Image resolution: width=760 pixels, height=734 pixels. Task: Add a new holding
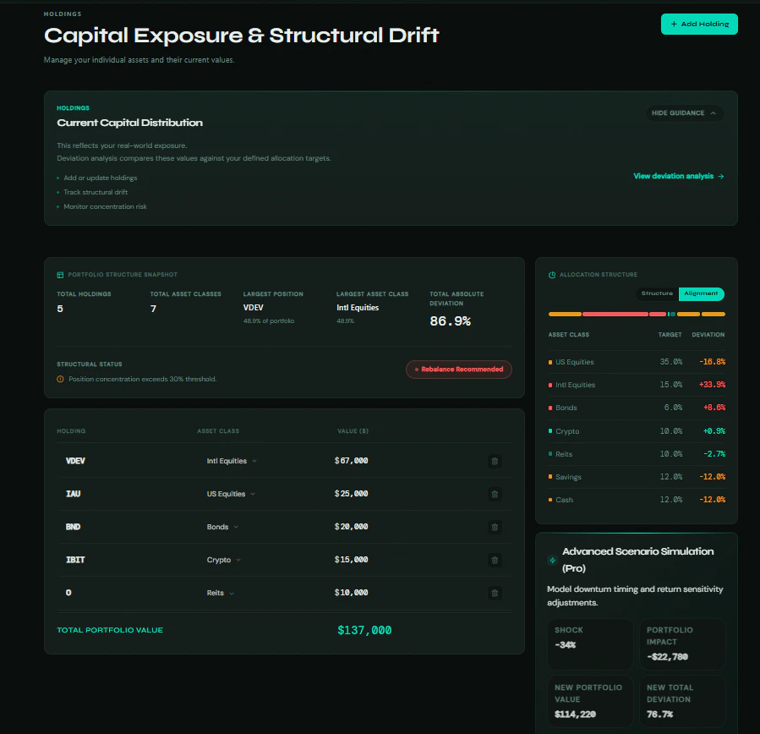coord(699,25)
